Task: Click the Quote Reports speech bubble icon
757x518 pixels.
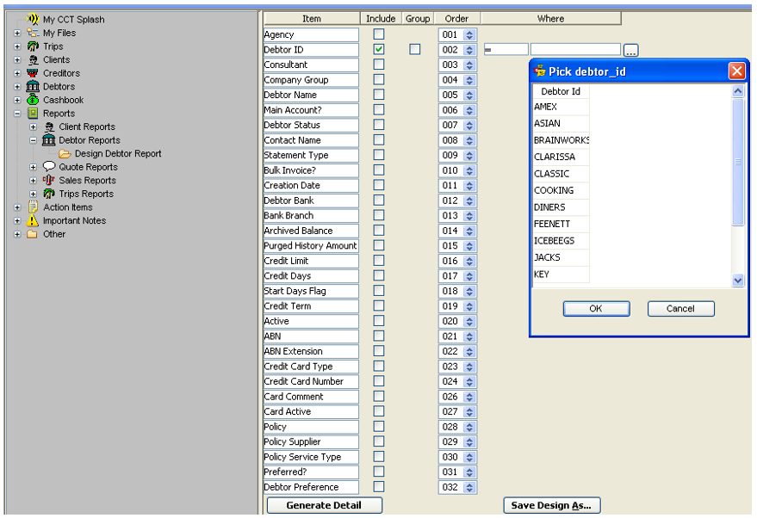Action: point(49,167)
